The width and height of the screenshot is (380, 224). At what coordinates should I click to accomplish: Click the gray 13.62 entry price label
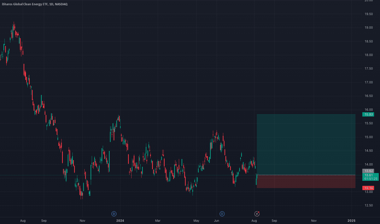click(368, 171)
